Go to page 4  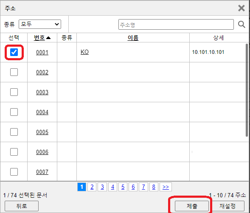(113, 187)
